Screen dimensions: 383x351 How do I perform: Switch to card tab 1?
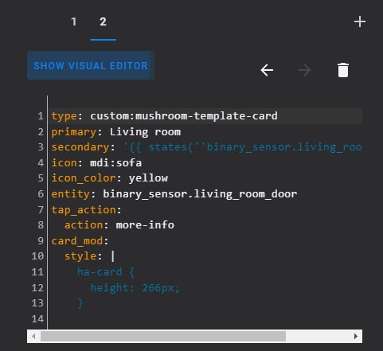74,21
